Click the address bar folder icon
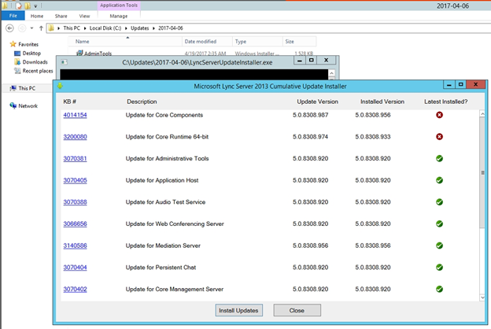 pyautogui.click(x=51, y=28)
